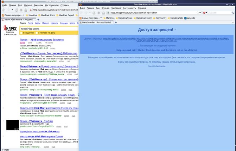Open Mandriva bookmark in Yandex window

pyautogui.click(x=31, y=15)
